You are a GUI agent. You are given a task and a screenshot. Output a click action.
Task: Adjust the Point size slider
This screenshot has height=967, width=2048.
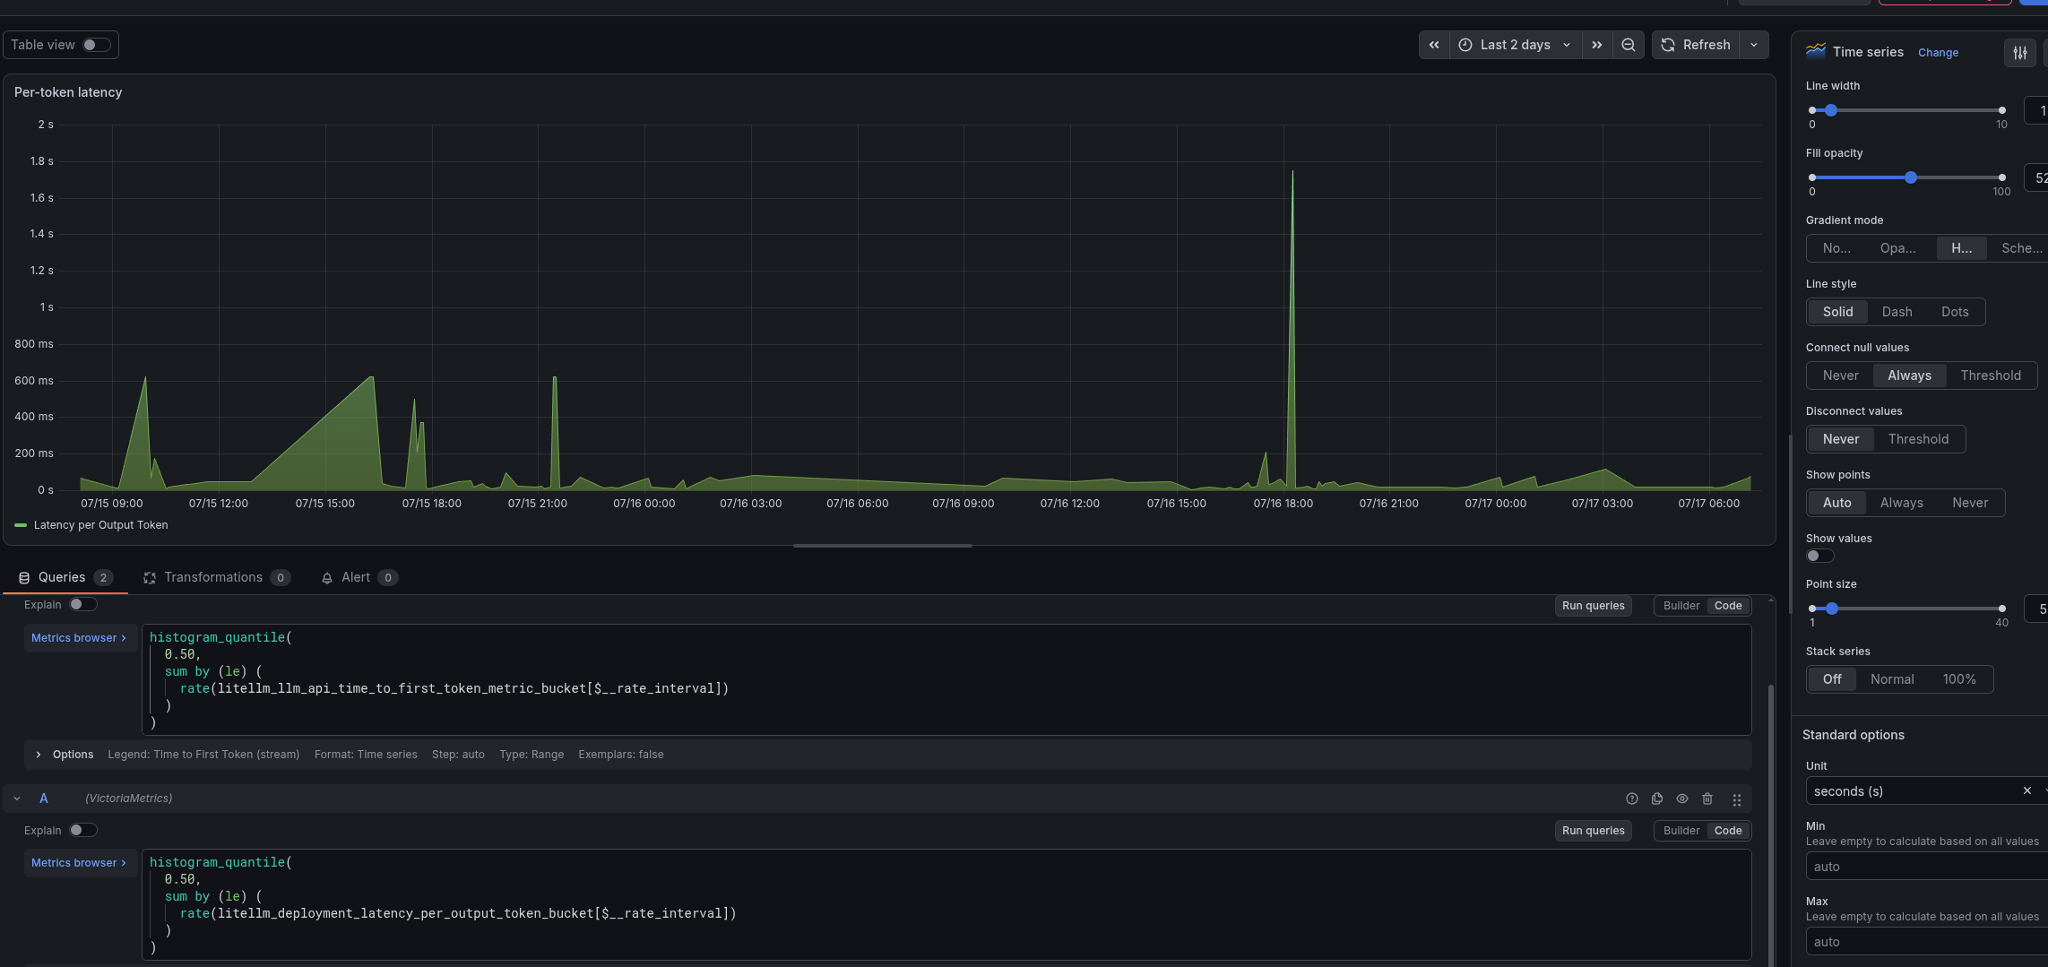(1906, 609)
